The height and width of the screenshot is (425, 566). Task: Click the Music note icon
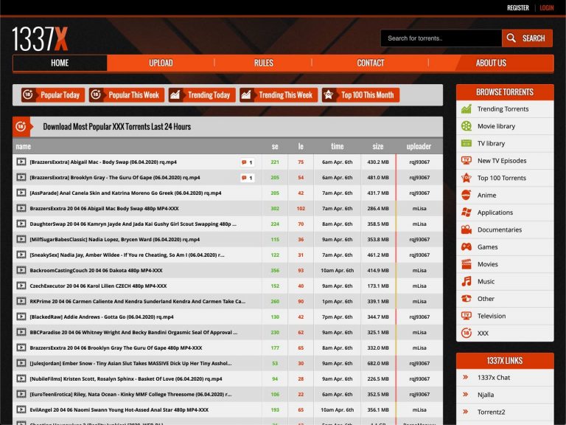tap(466, 282)
